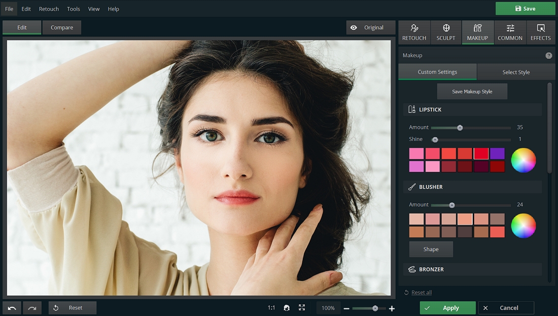Click the Lipstick Shine value 1
Viewport: 558px width, 316px height.
coord(520,139)
